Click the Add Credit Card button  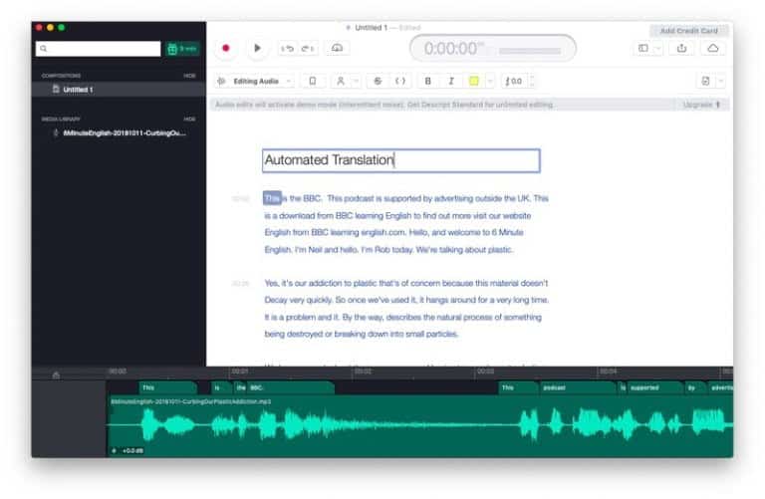coord(688,31)
